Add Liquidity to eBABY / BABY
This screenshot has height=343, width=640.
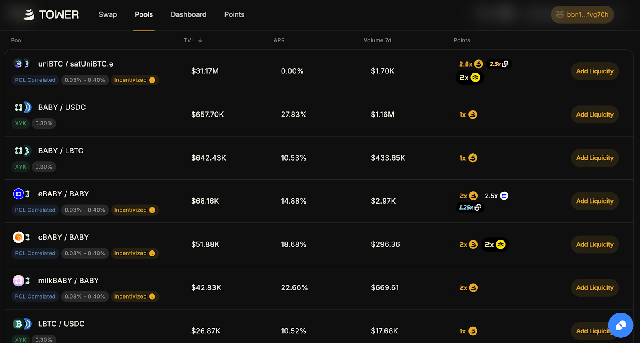pyautogui.click(x=595, y=201)
